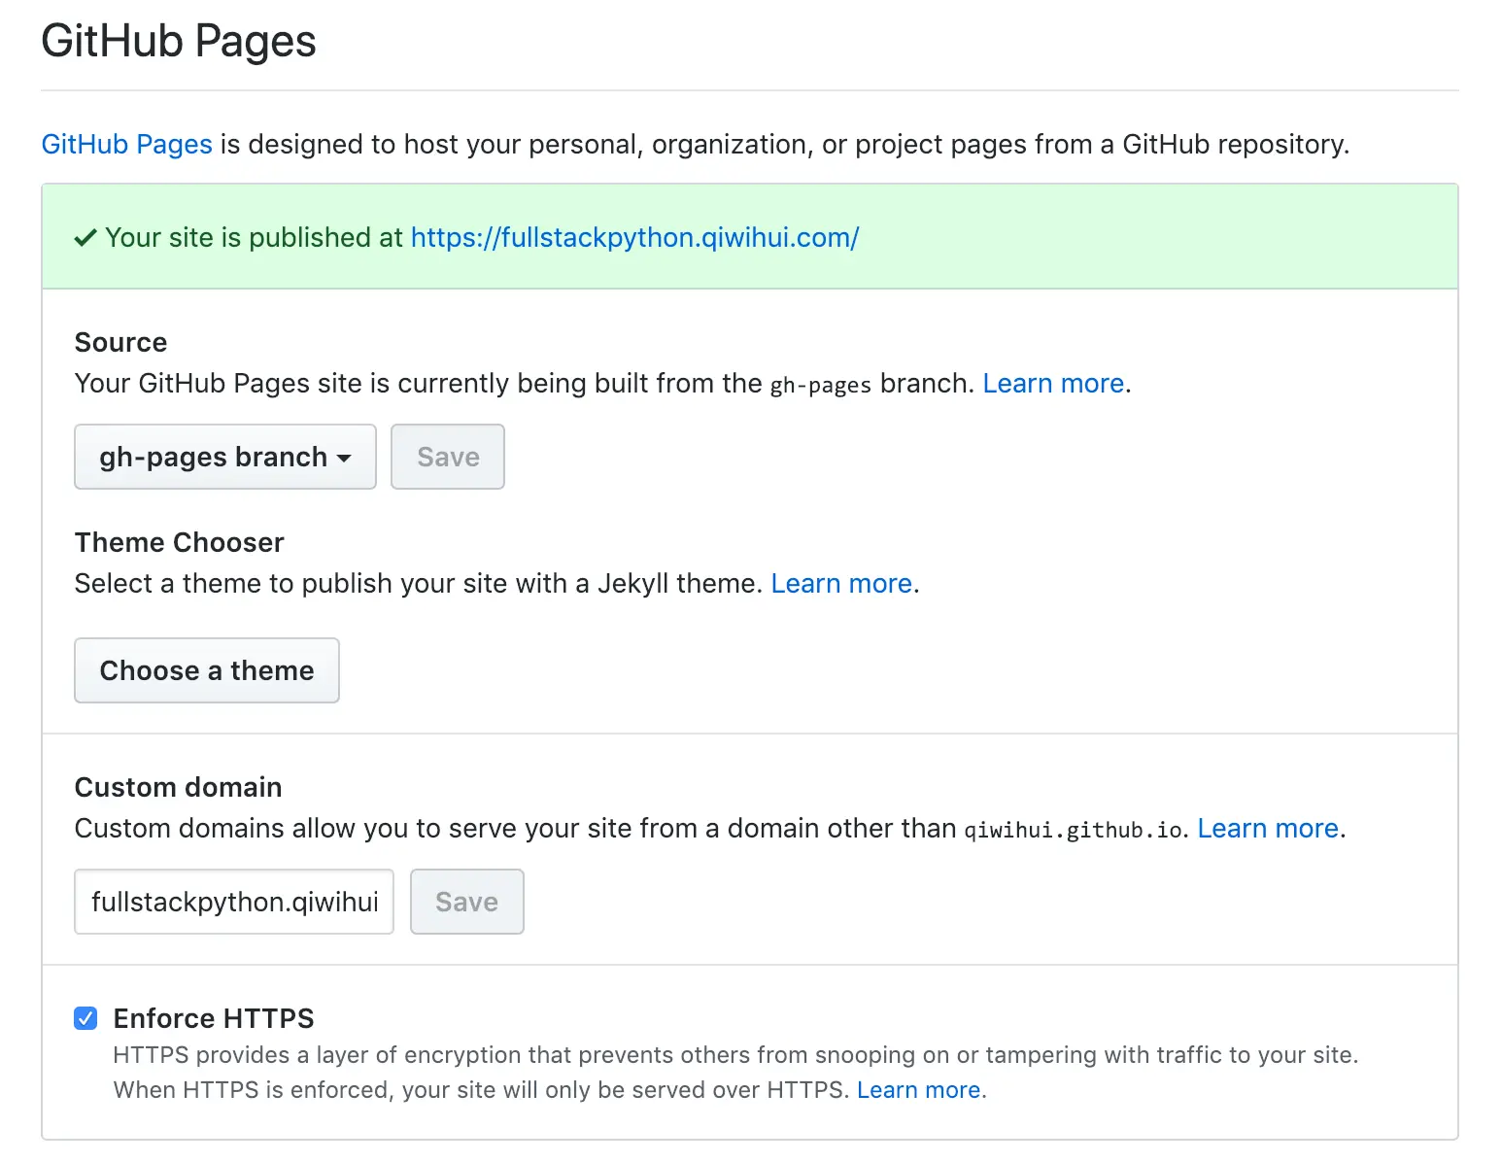Click the Source section heading
Image resolution: width=1502 pixels, height=1162 pixels.
click(x=120, y=342)
